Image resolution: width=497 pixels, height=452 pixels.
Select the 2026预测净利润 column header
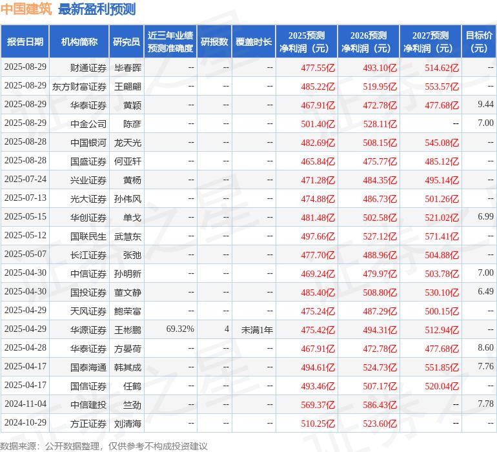[x=369, y=41]
